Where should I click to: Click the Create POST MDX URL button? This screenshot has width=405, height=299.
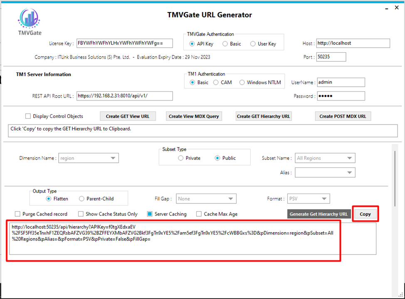coord(343,116)
